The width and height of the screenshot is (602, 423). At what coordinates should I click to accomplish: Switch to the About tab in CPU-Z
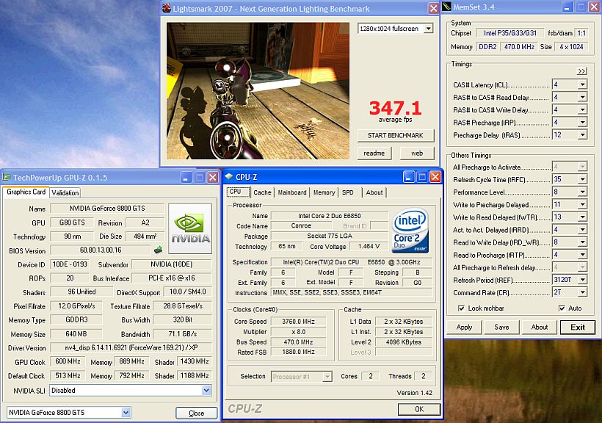click(374, 192)
